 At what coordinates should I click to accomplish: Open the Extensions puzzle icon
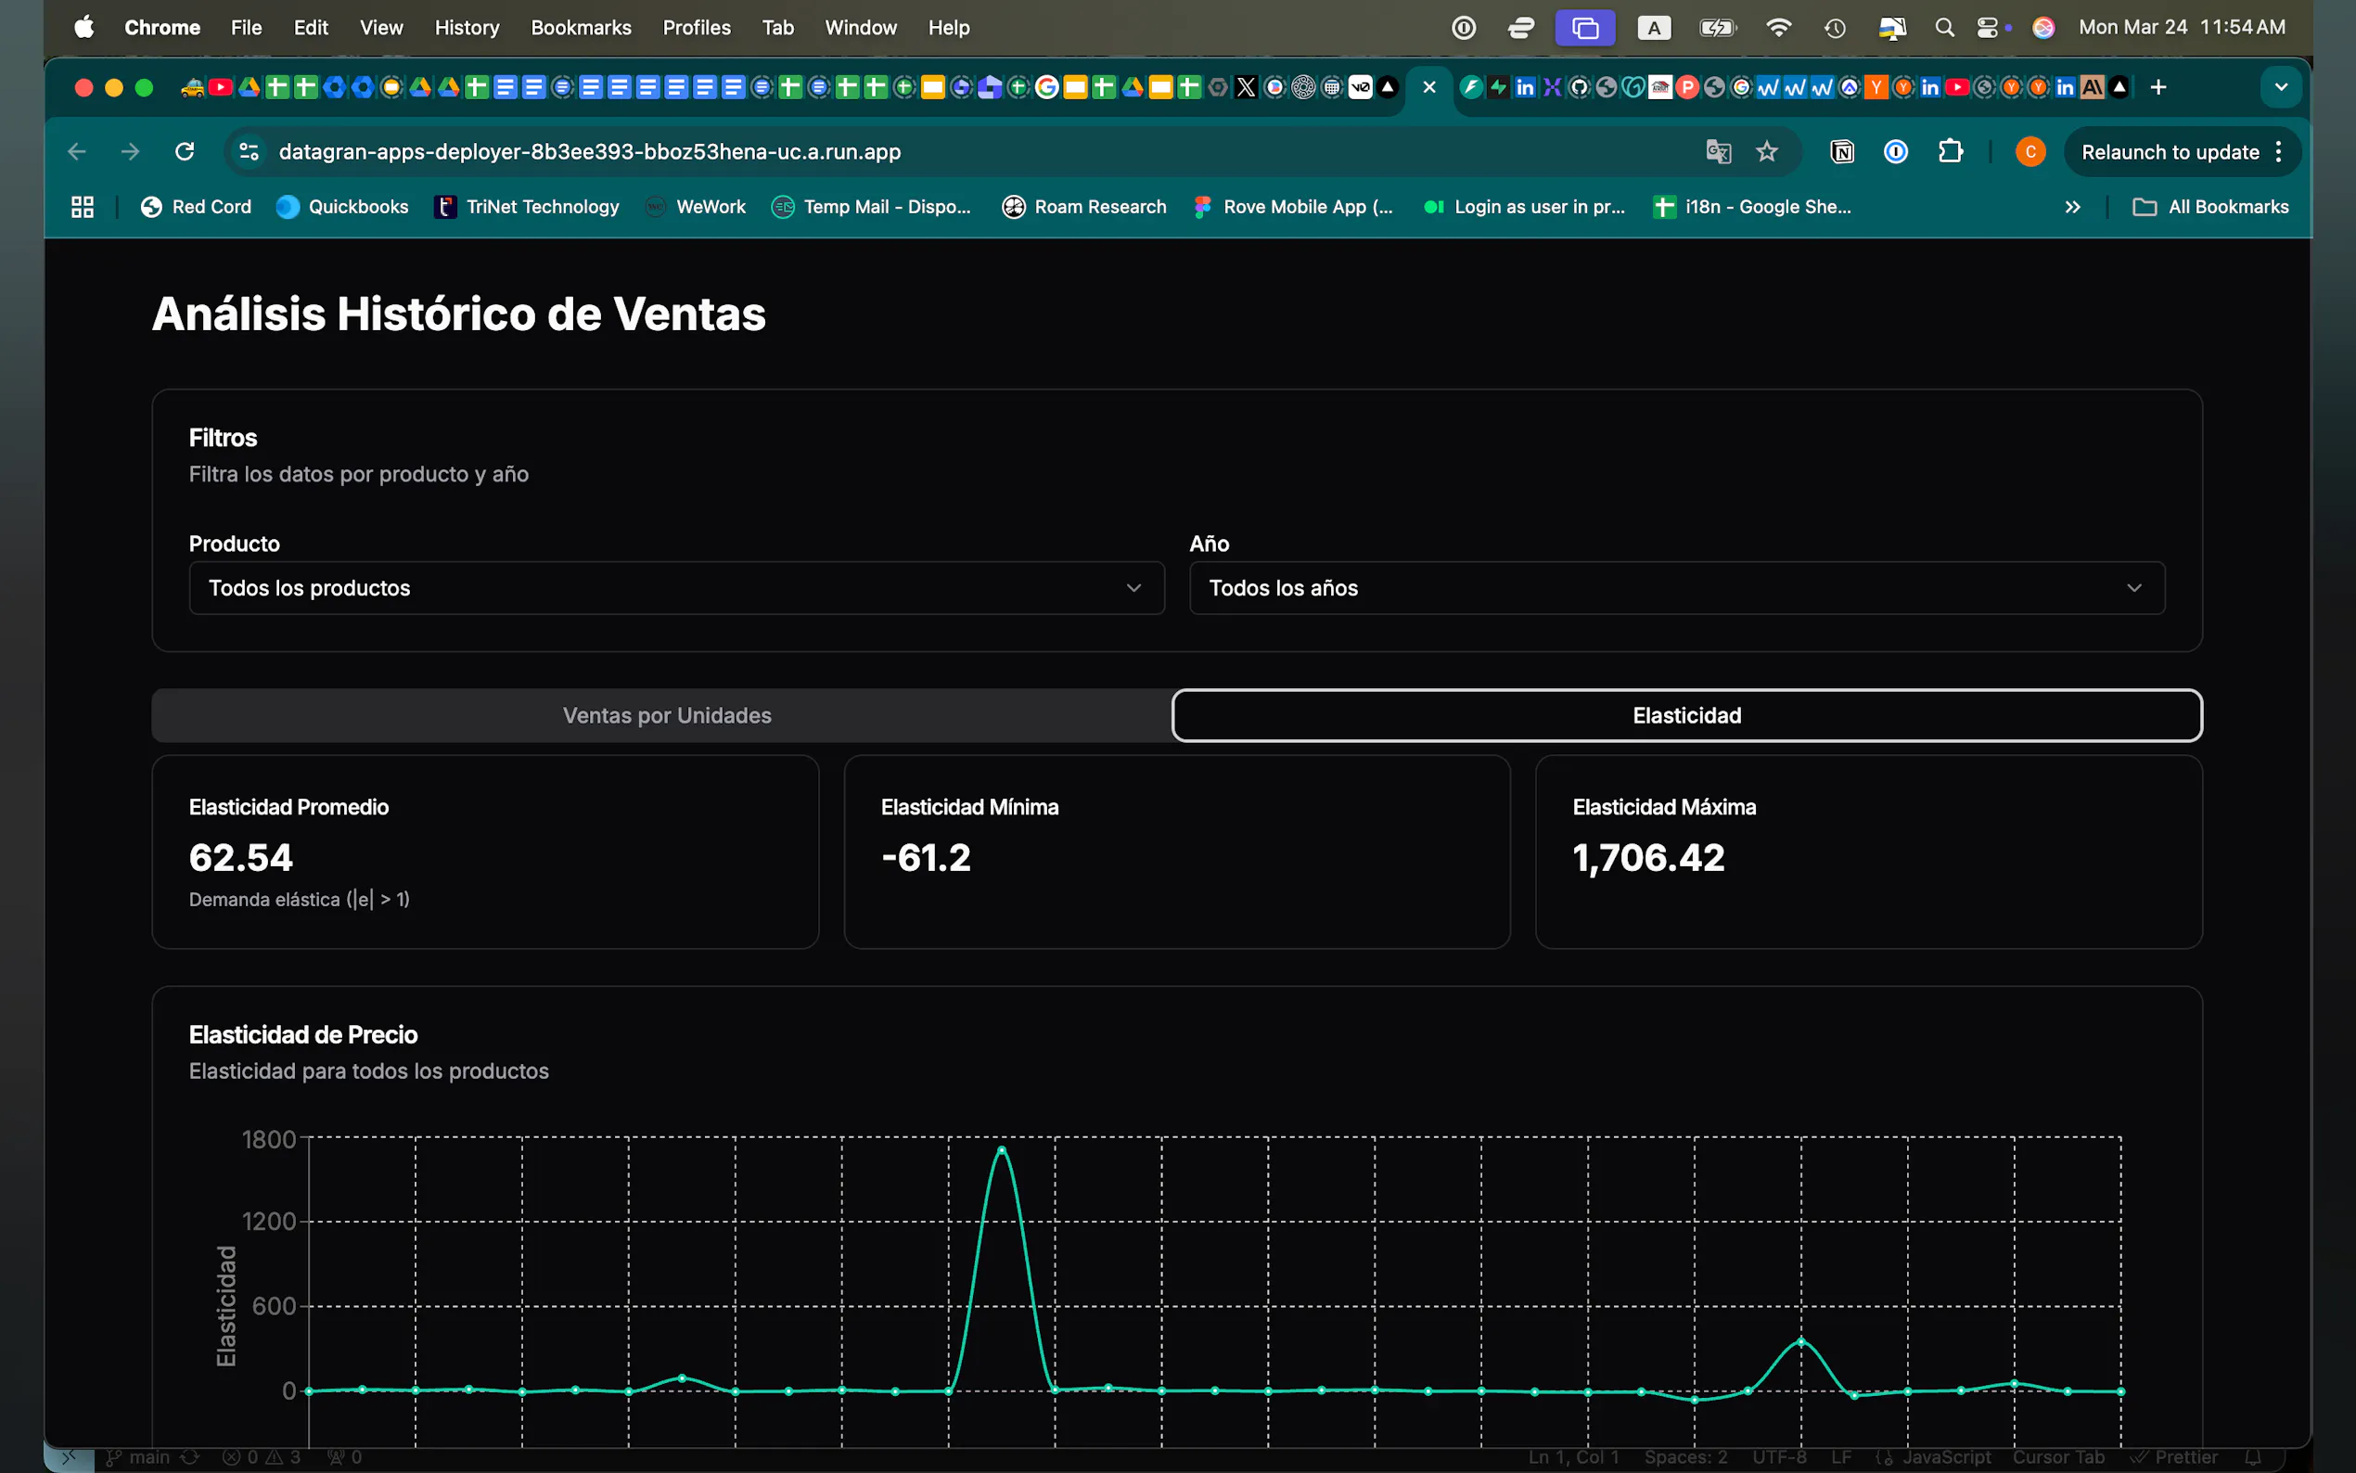1950,151
